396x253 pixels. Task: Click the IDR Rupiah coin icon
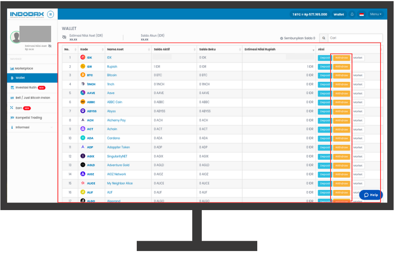(83, 66)
